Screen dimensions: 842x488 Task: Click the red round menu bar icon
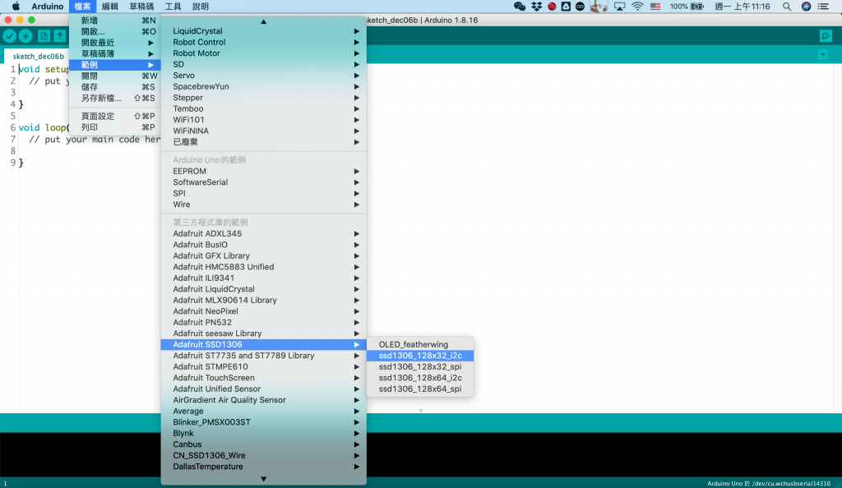point(552,7)
